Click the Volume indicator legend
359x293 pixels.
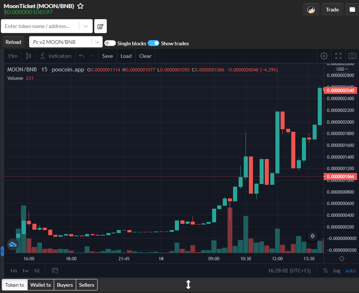(15, 78)
